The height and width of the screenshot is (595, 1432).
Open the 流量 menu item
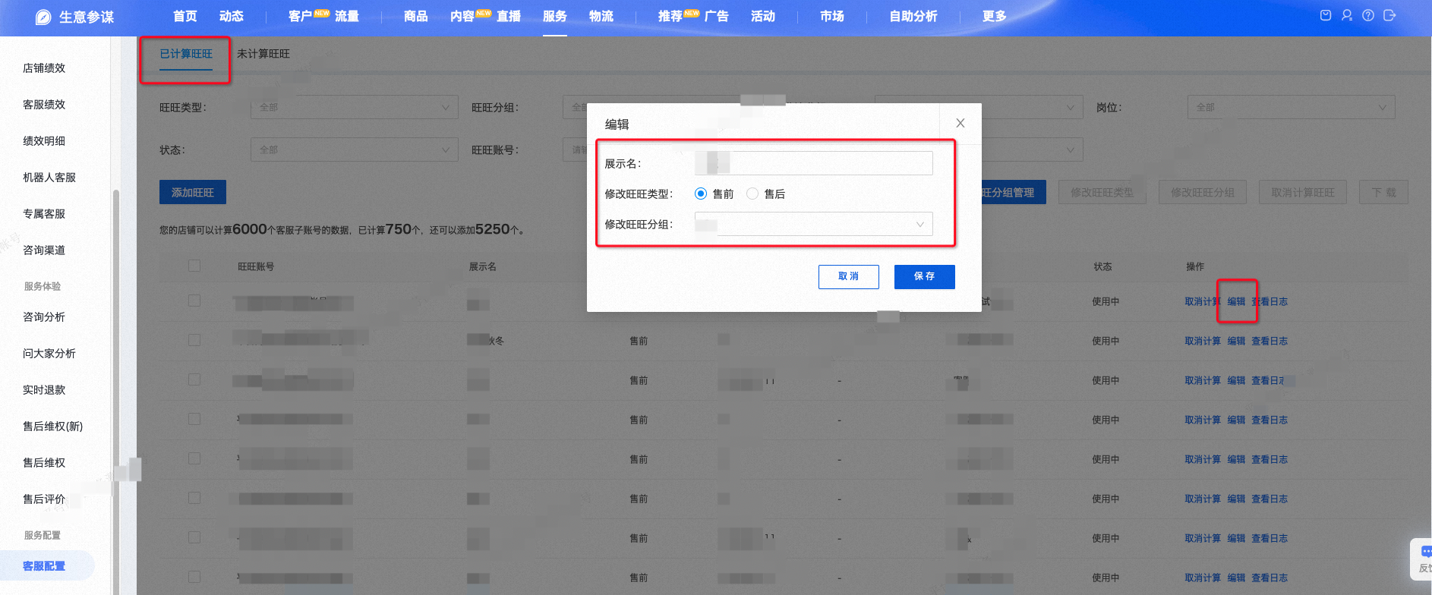pos(347,16)
